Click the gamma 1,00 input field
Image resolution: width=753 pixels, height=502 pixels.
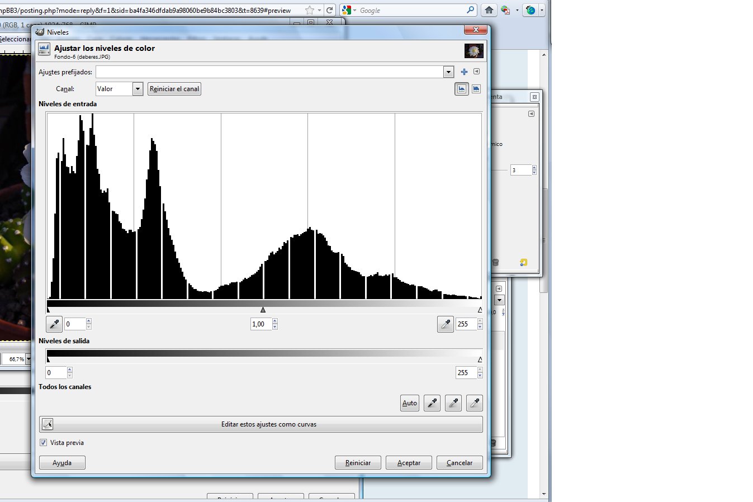pyautogui.click(x=261, y=324)
